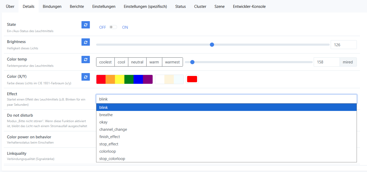This screenshot has height=172, width=367.
Task: Switch to Entwickler-Konsole tab
Action: [249, 7]
